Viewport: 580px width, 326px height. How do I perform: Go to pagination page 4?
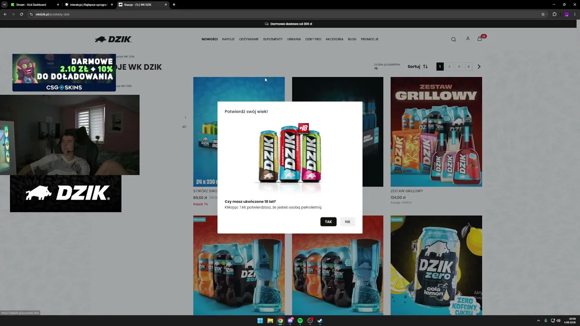coord(469,67)
